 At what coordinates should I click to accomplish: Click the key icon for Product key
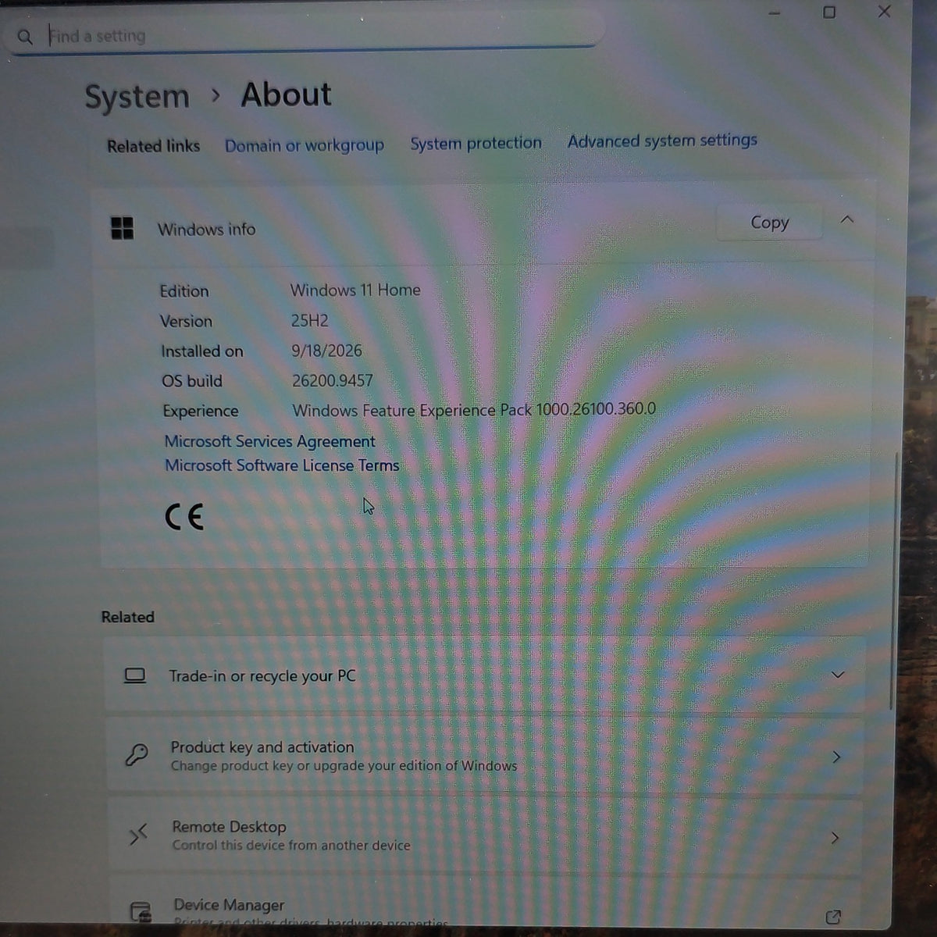(x=137, y=755)
